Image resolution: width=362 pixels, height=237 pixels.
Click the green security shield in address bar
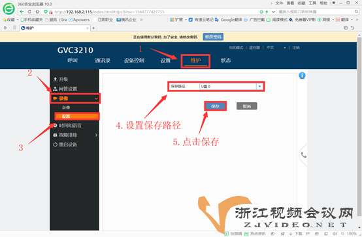(46, 12)
